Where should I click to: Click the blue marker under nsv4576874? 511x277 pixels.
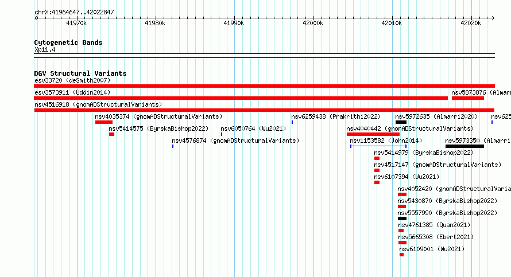tap(173, 146)
